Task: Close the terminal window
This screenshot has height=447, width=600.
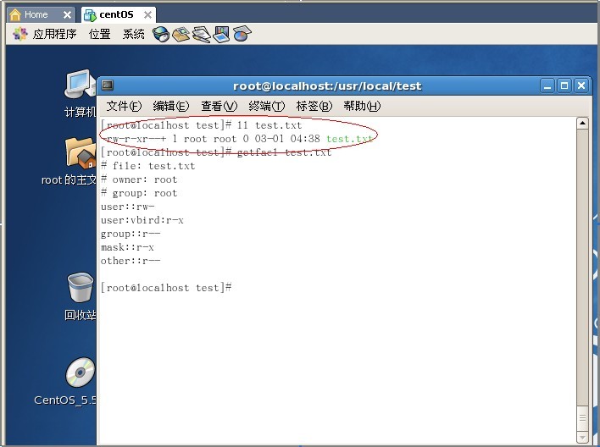Action: [x=581, y=86]
